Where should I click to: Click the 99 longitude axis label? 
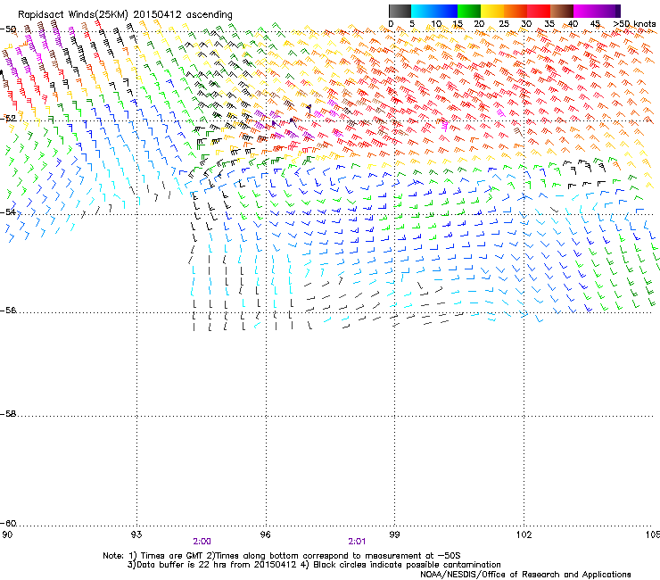pyautogui.click(x=394, y=534)
